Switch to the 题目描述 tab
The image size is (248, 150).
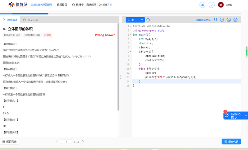(x=10, y=20)
